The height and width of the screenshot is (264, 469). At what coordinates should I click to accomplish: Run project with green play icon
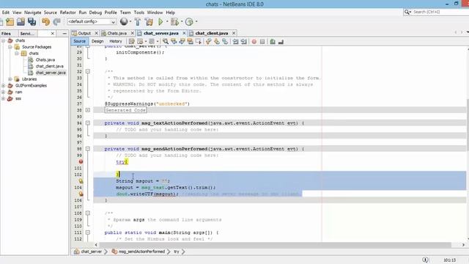[160, 21]
